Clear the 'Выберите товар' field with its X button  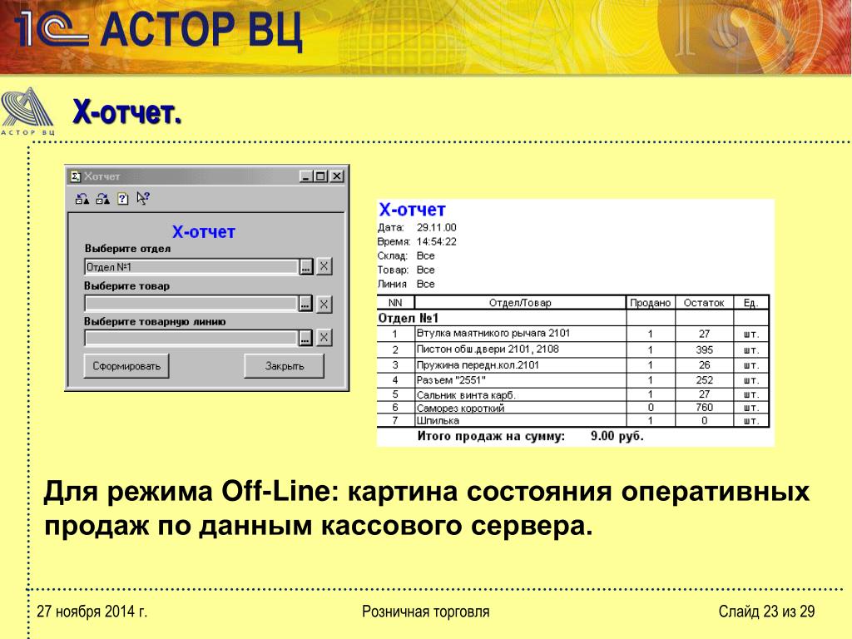click(x=324, y=304)
